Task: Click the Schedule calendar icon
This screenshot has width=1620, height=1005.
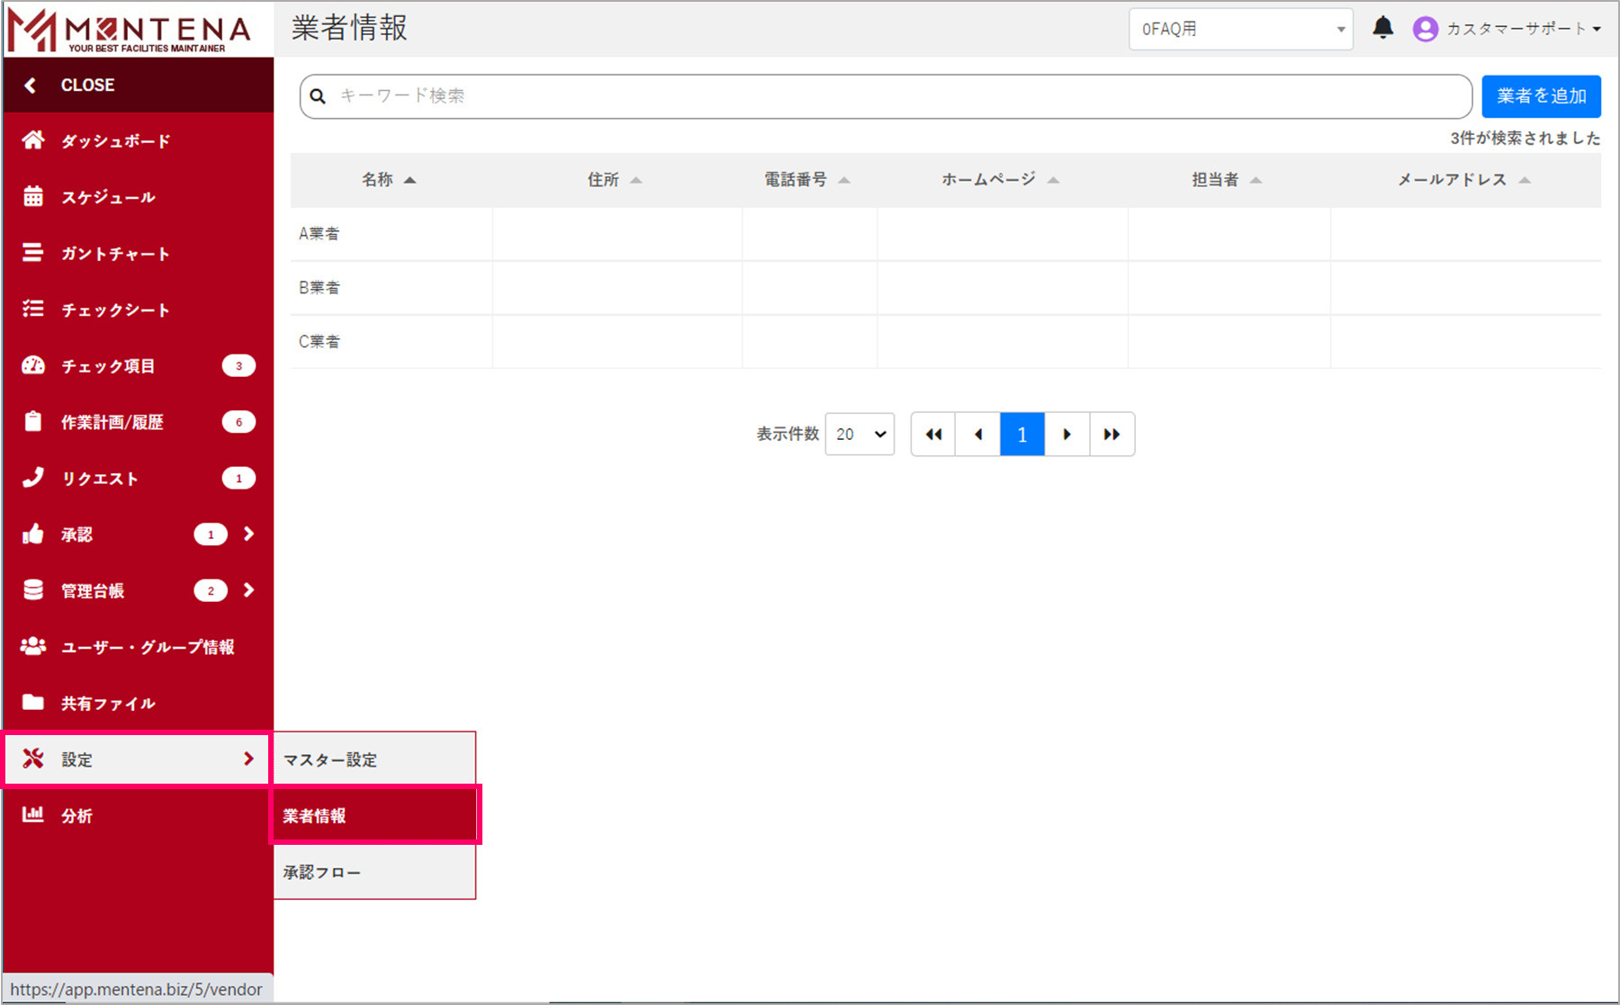Action: (x=33, y=197)
